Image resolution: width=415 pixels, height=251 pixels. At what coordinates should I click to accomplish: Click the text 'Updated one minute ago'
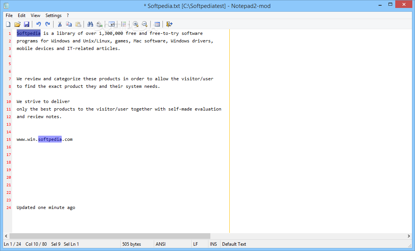click(46, 207)
